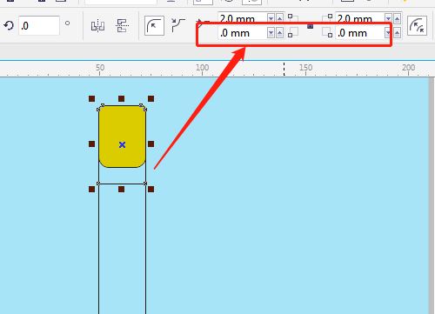Click the bottom-center selection handle
Viewport: 435px width, 314px height.
tap(122, 190)
